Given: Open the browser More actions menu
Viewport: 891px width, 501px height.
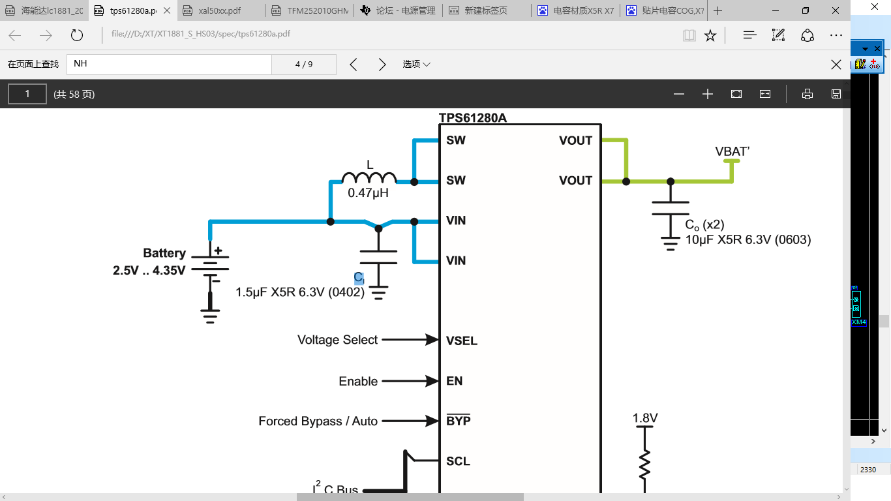Looking at the screenshot, I should [x=836, y=35].
